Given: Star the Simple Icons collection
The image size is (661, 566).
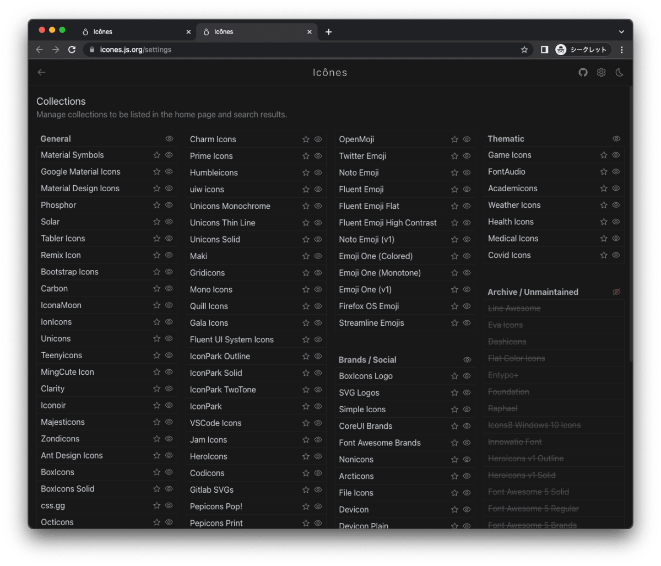Looking at the screenshot, I should click(454, 409).
